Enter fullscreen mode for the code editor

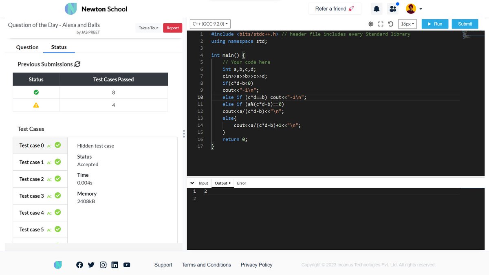click(x=381, y=24)
